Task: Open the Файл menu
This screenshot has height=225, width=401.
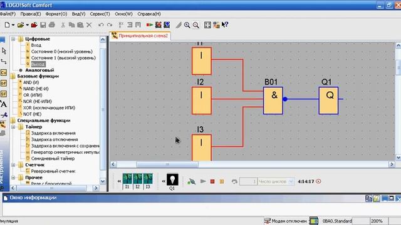Action: click(8, 14)
